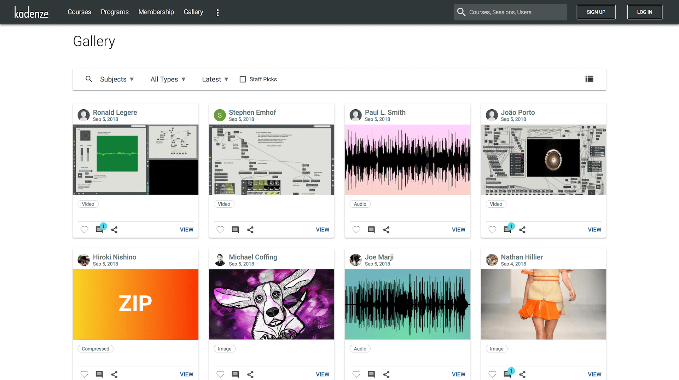Go to Courses in the navigation bar

(79, 12)
